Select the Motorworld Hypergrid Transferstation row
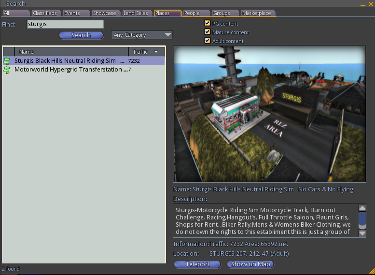Viewport: 375px width, 275px height. (83, 70)
